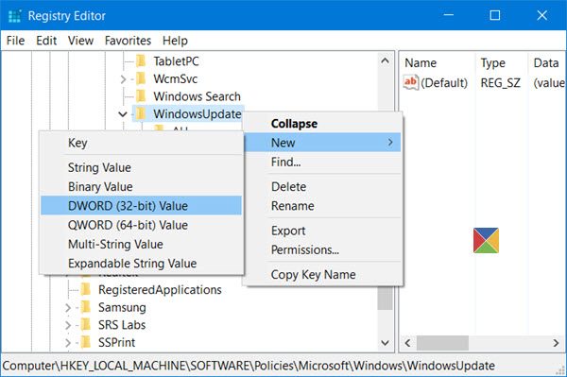The height and width of the screenshot is (377, 567).
Task: Select String Value from New submenu
Action: point(99,168)
